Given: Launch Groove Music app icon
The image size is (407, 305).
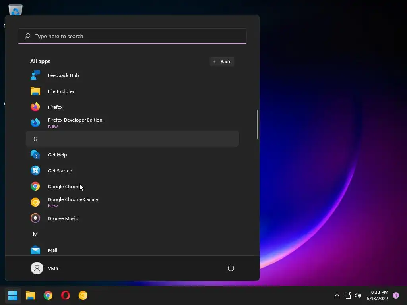Looking at the screenshot, I should (35, 218).
